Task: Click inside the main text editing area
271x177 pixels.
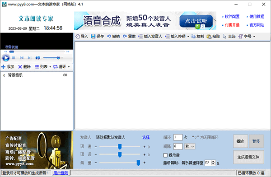Action: 172,85
